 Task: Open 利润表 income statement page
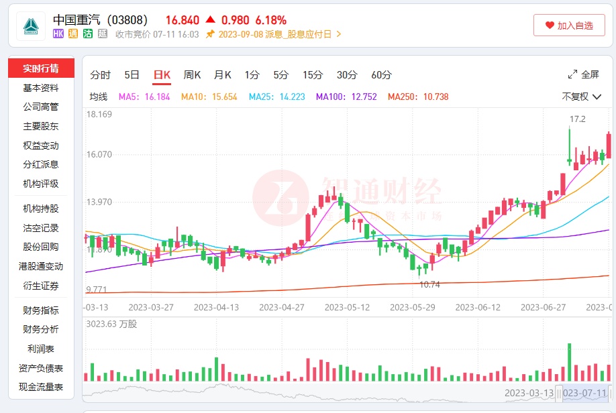tap(41, 349)
